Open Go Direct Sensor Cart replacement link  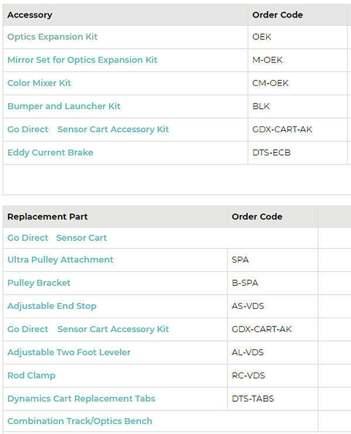(57, 238)
